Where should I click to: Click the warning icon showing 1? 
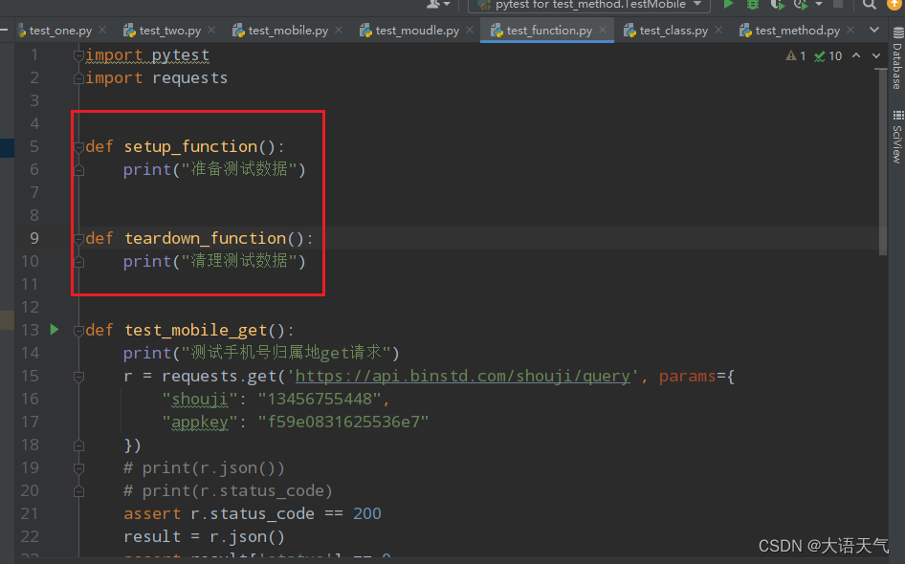(x=795, y=55)
